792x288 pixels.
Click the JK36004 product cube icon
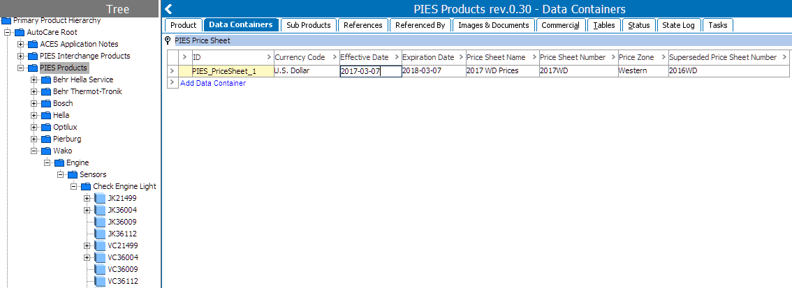click(99, 211)
